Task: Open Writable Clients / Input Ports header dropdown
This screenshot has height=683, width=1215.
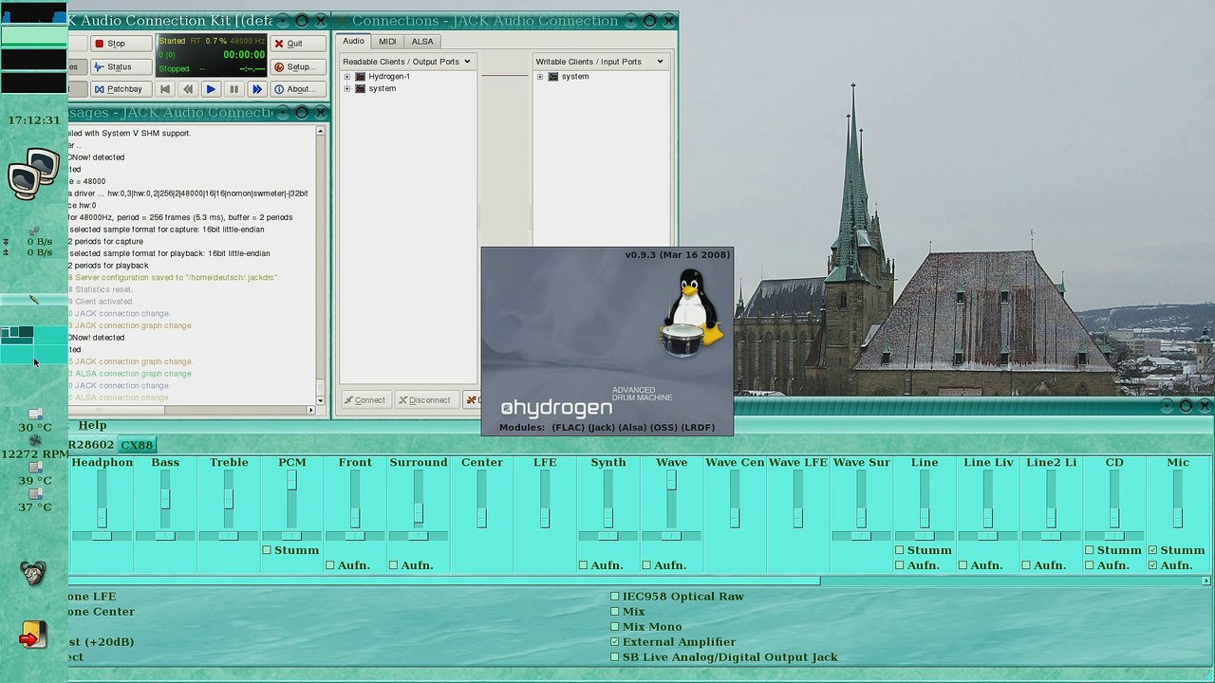Action: 600,62
